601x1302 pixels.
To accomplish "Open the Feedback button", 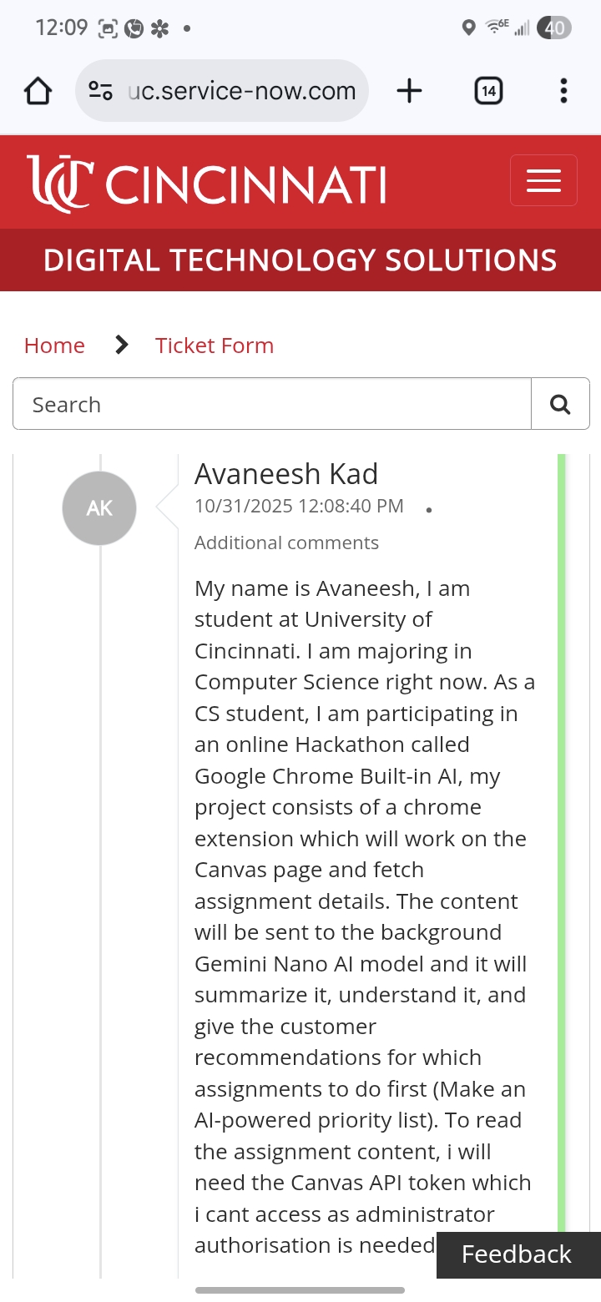I will click(x=517, y=1254).
